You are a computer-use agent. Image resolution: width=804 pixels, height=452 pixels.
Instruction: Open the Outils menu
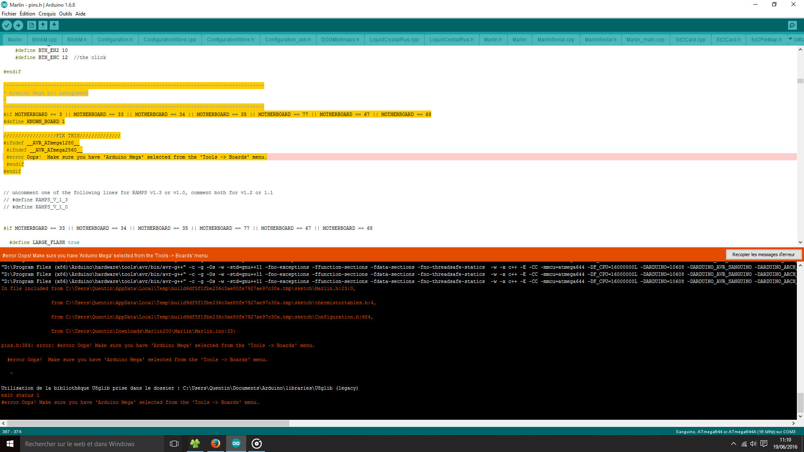click(x=65, y=14)
